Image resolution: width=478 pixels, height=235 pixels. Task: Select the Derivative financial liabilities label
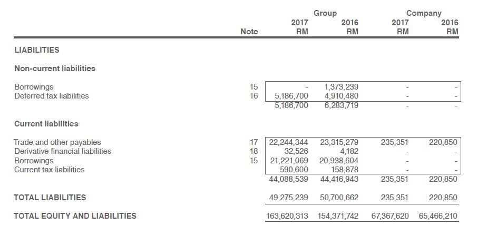click(62, 151)
